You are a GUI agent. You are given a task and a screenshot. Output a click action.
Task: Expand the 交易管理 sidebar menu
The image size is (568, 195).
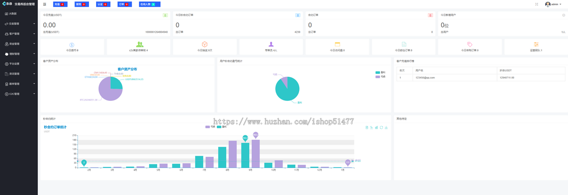click(19, 24)
